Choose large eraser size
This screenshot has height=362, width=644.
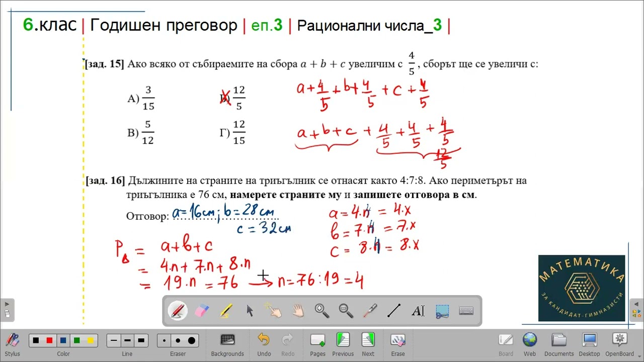tap(192, 340)
